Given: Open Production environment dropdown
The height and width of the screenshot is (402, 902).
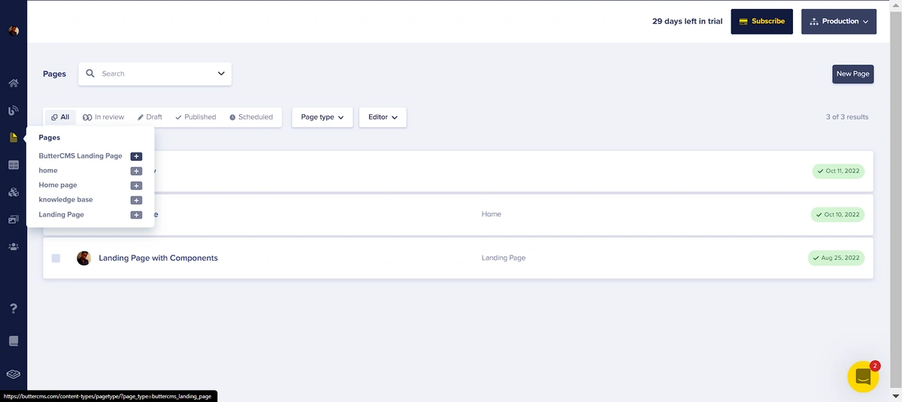Looking at the screenshot, I should pos(839,22).
